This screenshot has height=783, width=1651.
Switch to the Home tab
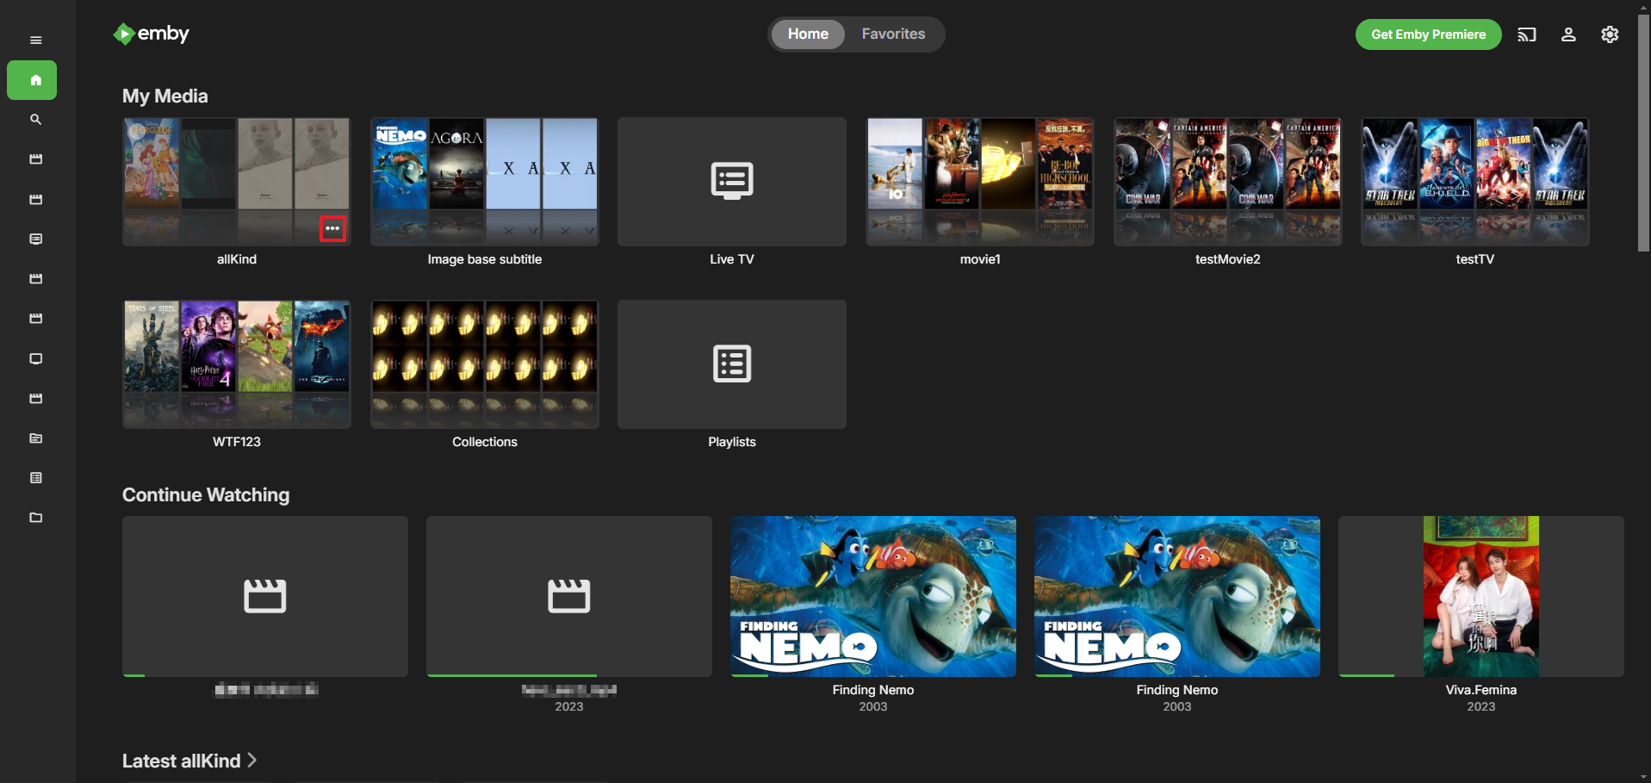point(808,34)
